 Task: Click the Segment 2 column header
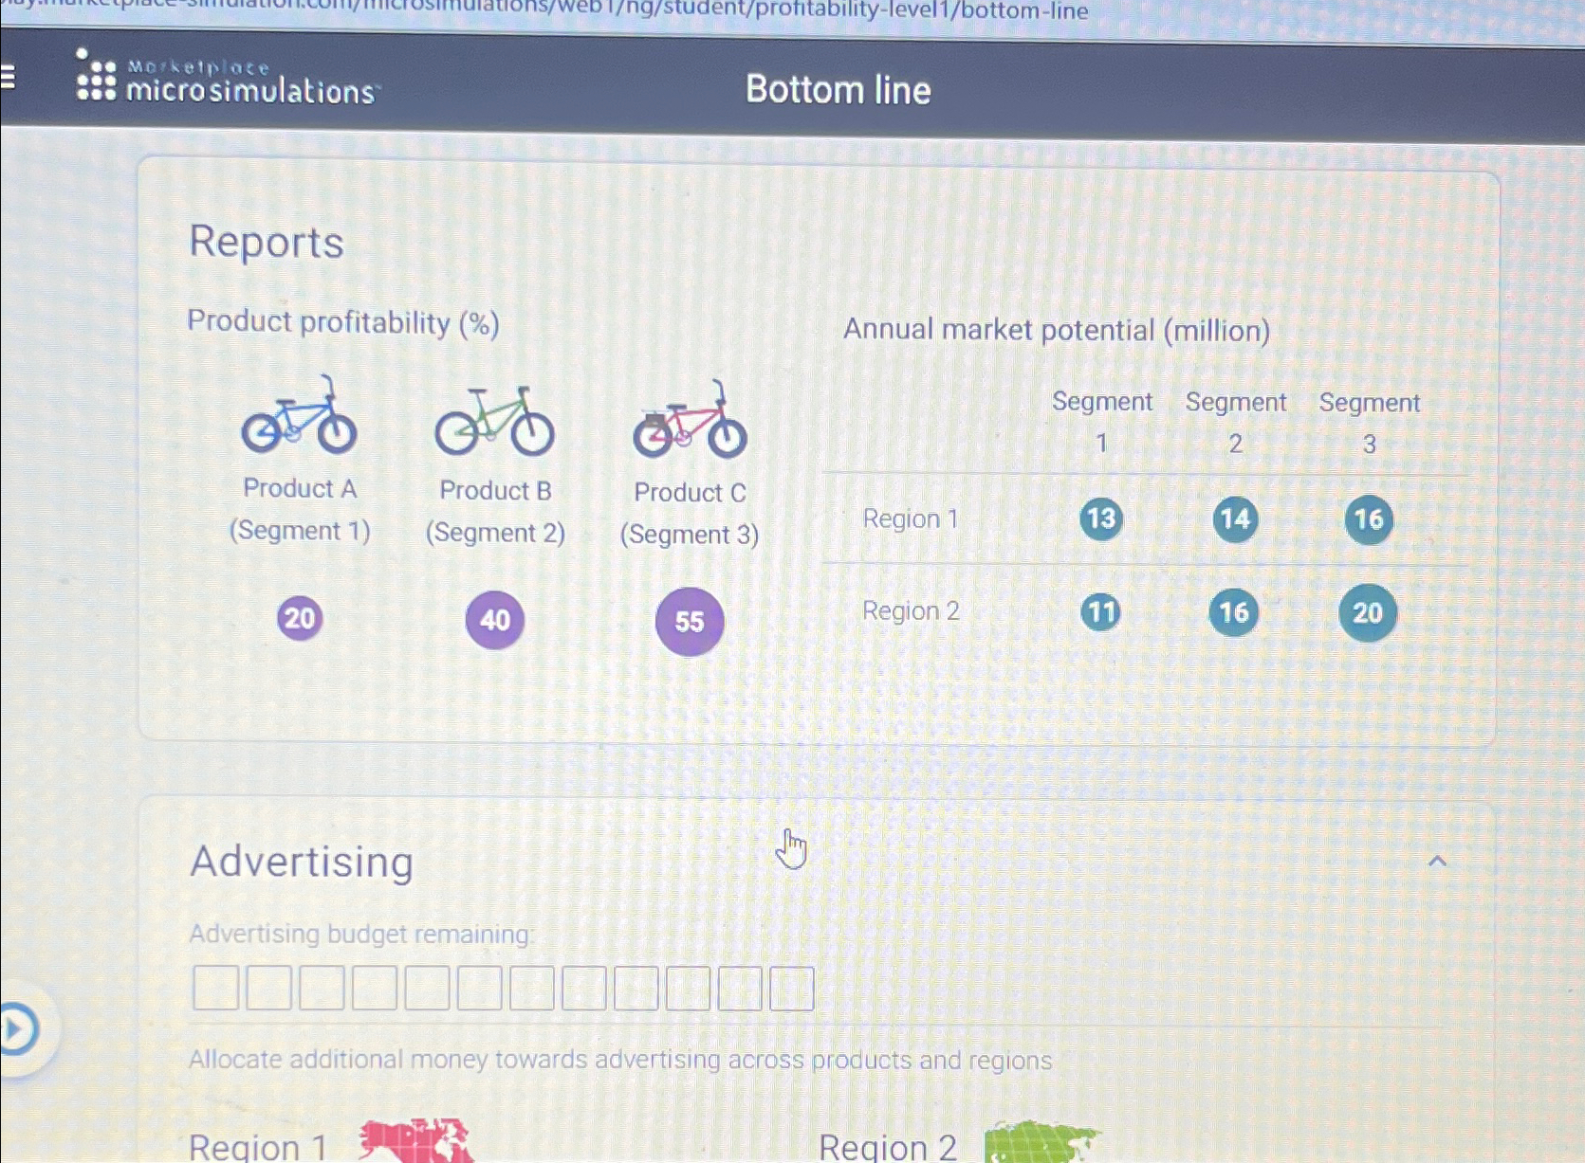[x=1236, y=423]
